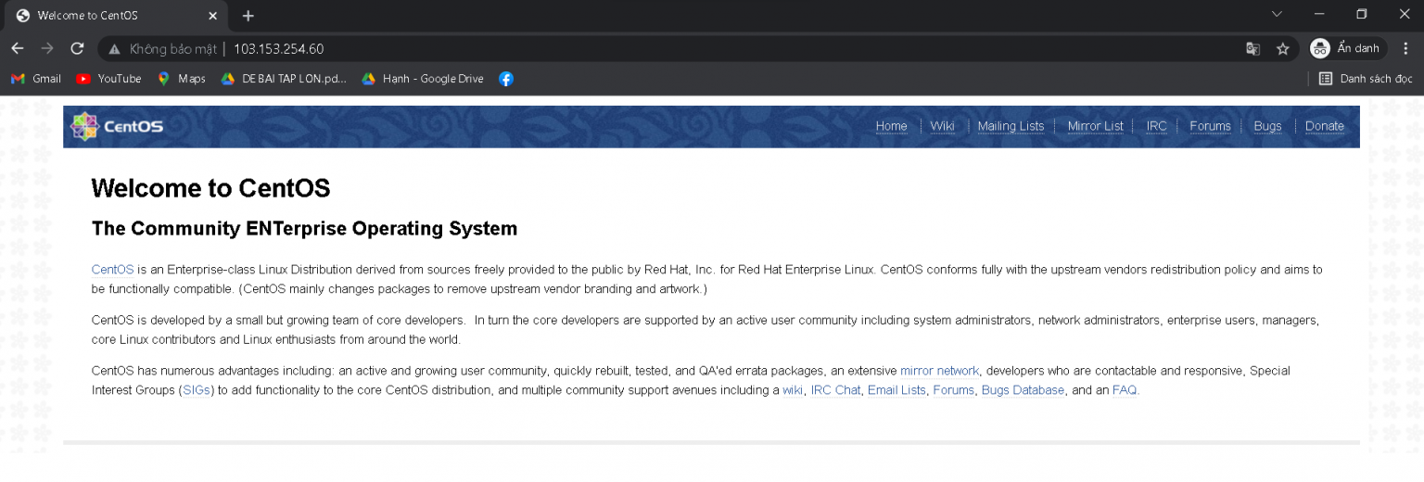Screen dimensions: 1424x482
Task: Open Mirror List navigation link
Action: pos(1095,126)
